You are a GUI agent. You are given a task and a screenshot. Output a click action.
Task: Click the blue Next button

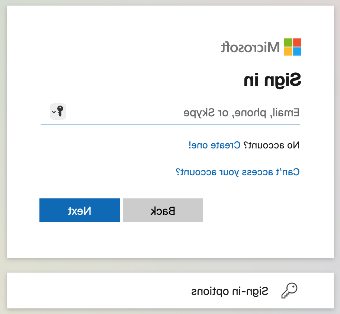[x=80, y=210]
